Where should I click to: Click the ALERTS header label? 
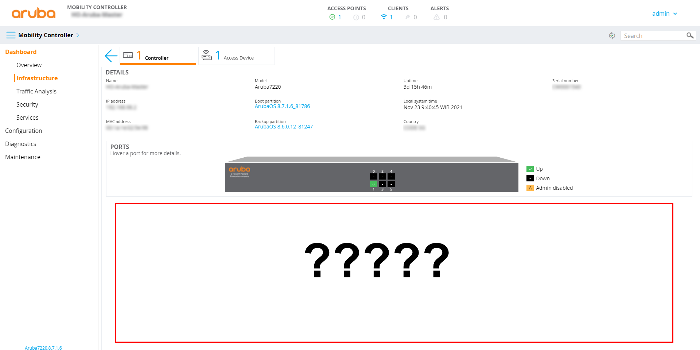click(440, 8)
